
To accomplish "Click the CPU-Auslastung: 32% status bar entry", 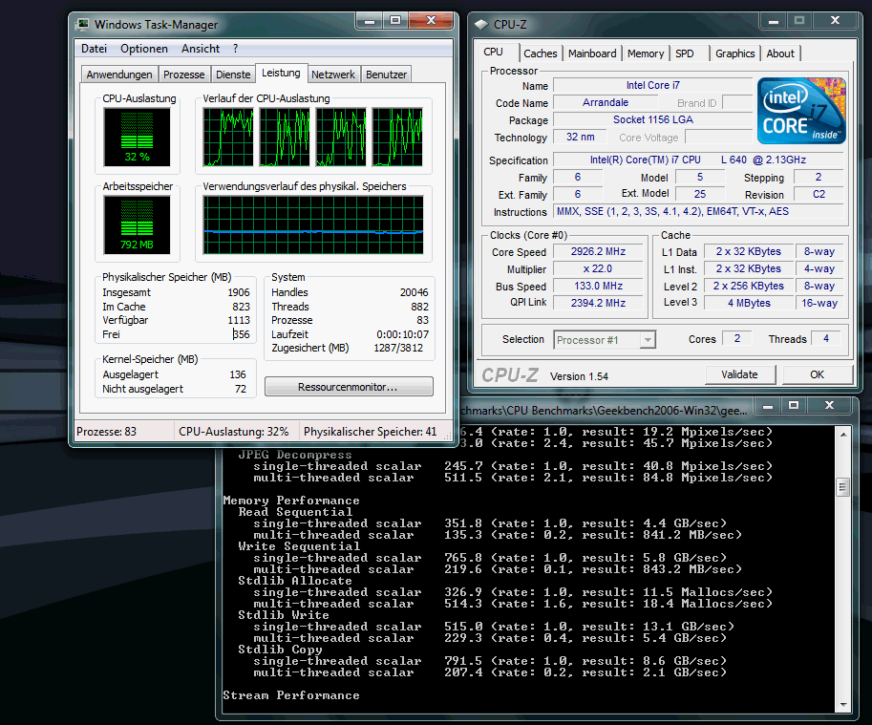I will click(234, 432).
